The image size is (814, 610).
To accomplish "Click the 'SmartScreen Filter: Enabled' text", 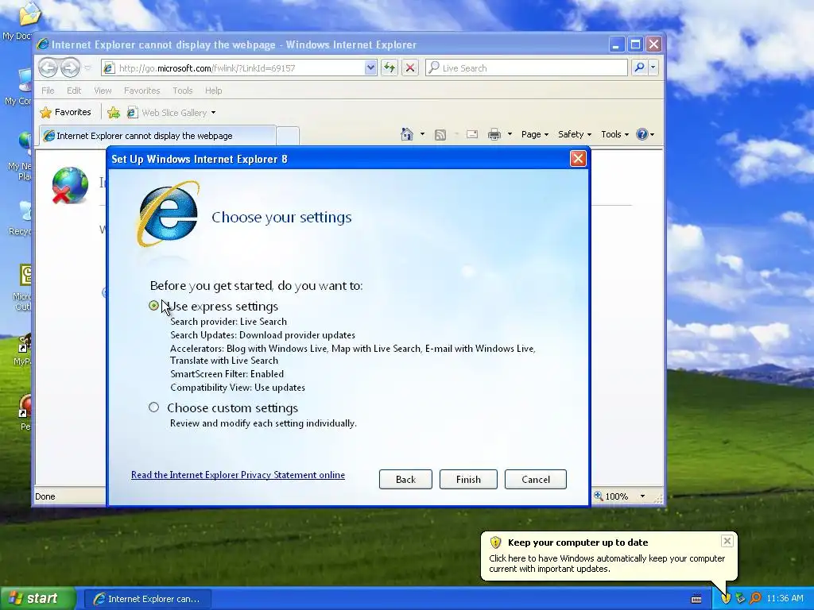I will coord(227,374).
